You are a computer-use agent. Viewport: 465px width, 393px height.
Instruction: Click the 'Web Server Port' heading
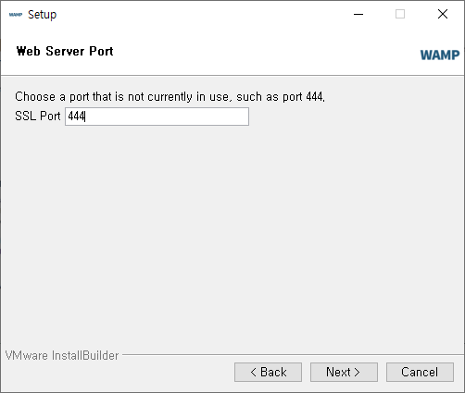point(65,51)
